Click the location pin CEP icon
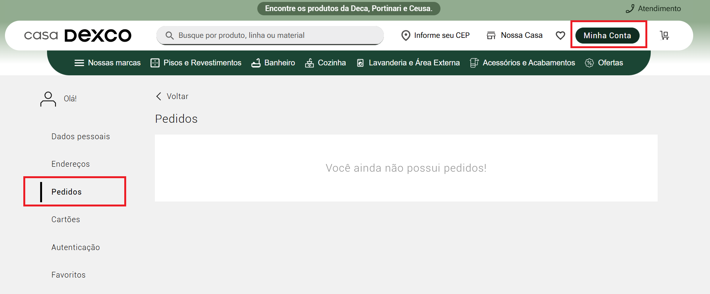710x294 pixels. pyautogui.click(x=406, y=36)
